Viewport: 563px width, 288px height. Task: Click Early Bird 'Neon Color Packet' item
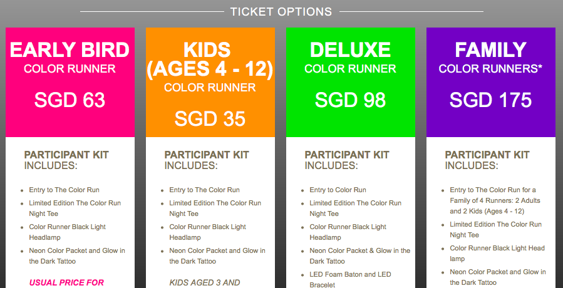coord(77,256)
